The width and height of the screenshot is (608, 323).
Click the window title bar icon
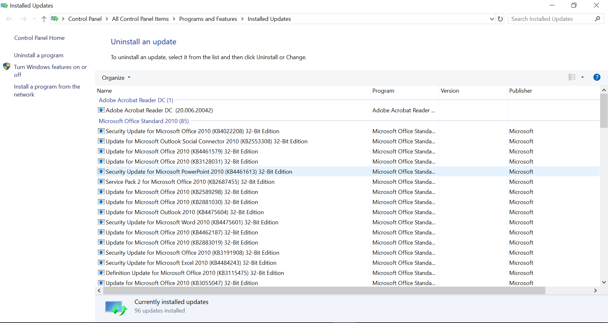pyautogui.click(x=4, y=6)
